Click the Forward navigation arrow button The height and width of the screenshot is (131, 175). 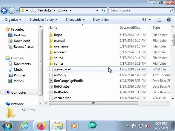(12, 10)
